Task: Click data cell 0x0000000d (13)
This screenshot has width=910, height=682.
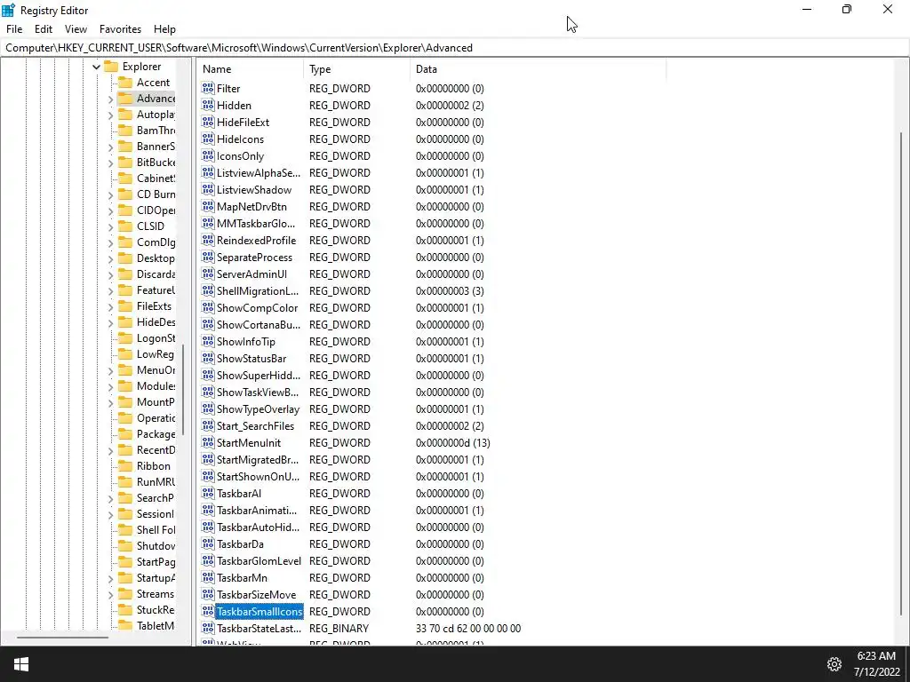Action: pos(452,443)
